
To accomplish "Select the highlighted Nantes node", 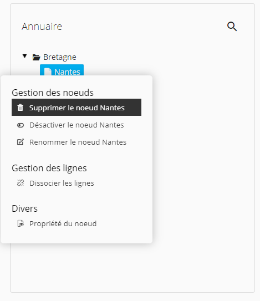I will [x=62, y=70].
